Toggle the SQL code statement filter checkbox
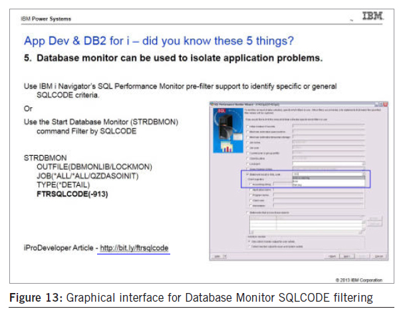 (247, 174)
